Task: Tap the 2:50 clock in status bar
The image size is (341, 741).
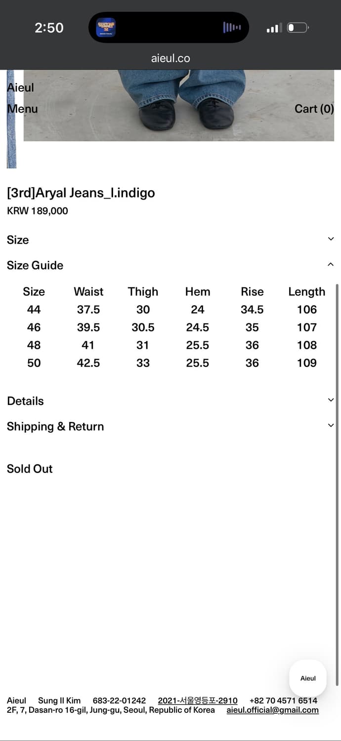Action: click(49, 28)
